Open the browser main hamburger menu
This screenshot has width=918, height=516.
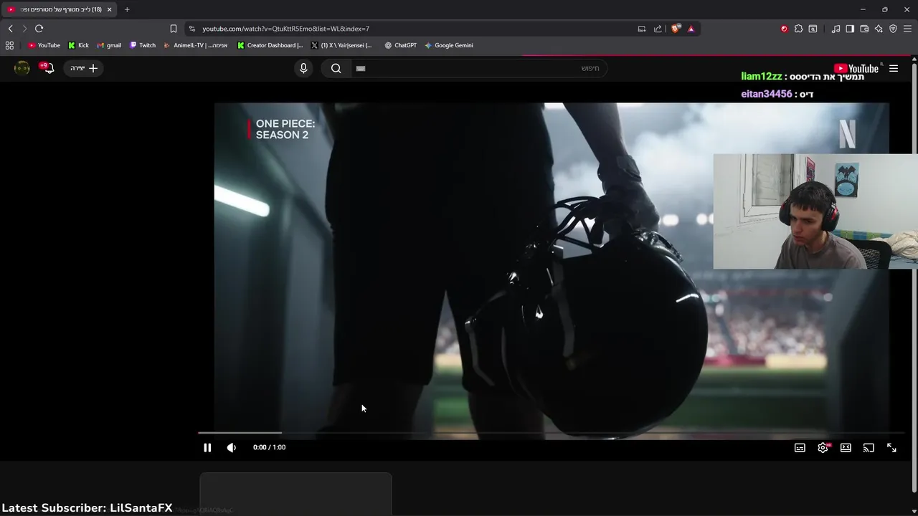907,29
